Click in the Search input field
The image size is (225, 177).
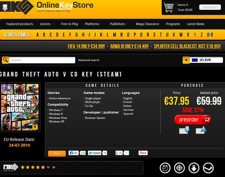point(42,60)
